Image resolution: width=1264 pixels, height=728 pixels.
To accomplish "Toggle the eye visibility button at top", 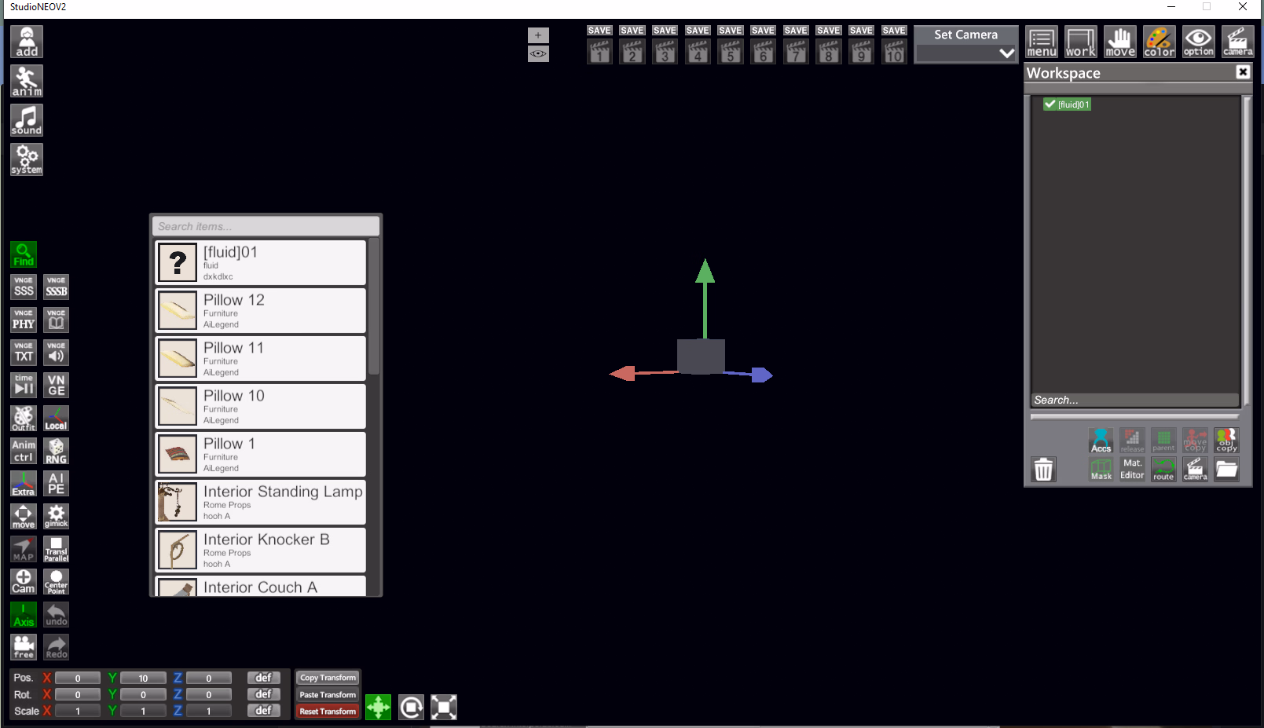I will 538,54.
